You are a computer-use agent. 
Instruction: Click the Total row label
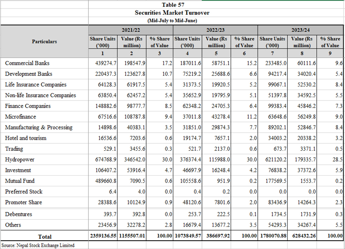click(x=45, y=237)
